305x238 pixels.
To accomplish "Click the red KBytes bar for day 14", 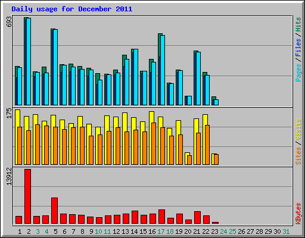I will pos(135,217).
